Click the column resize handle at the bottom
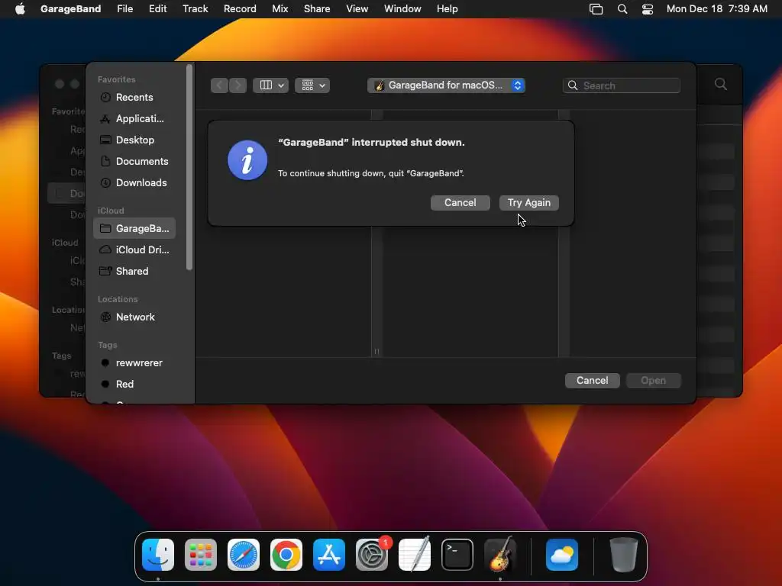The image size is (782, 586). 376,351
